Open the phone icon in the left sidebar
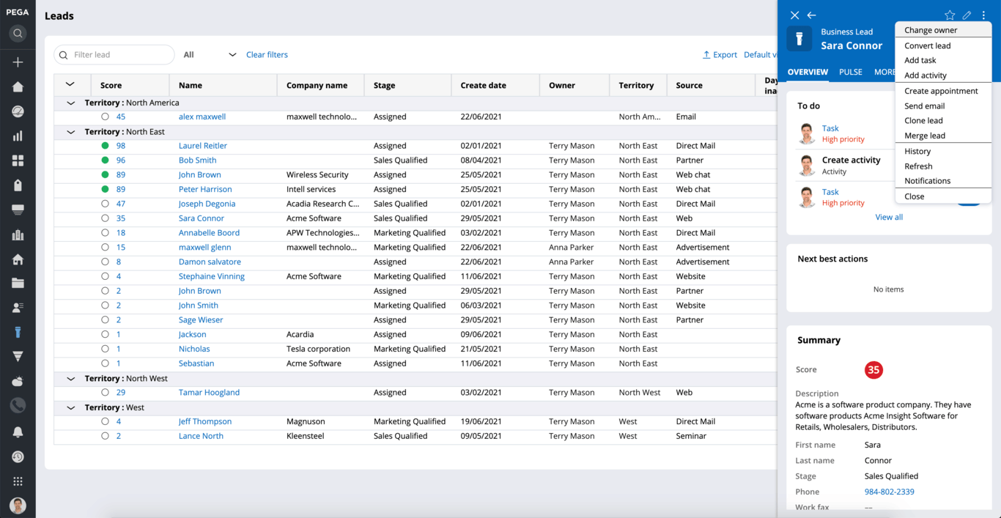The width and height of the screenshot is (1001, 518). (x=18, y=405)
